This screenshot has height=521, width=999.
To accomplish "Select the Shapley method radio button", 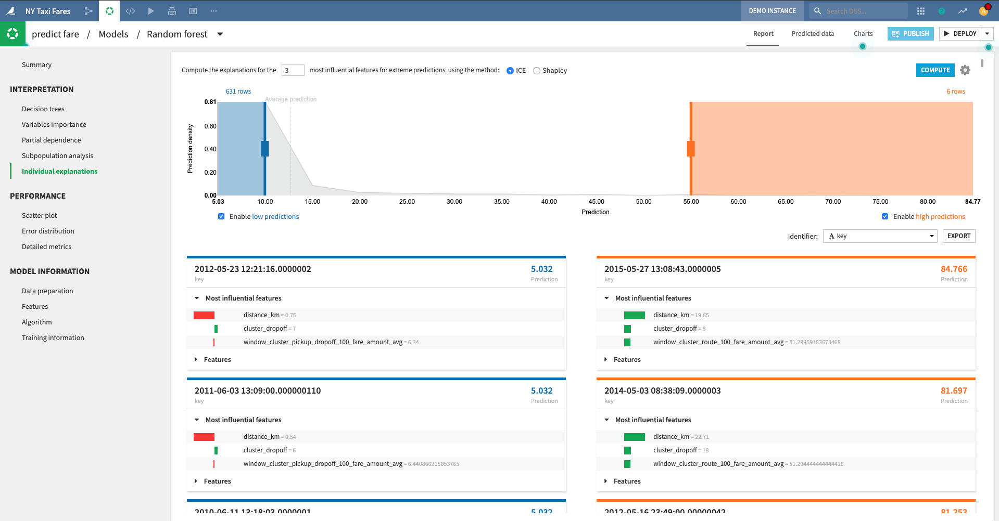I will coord(537,71).
